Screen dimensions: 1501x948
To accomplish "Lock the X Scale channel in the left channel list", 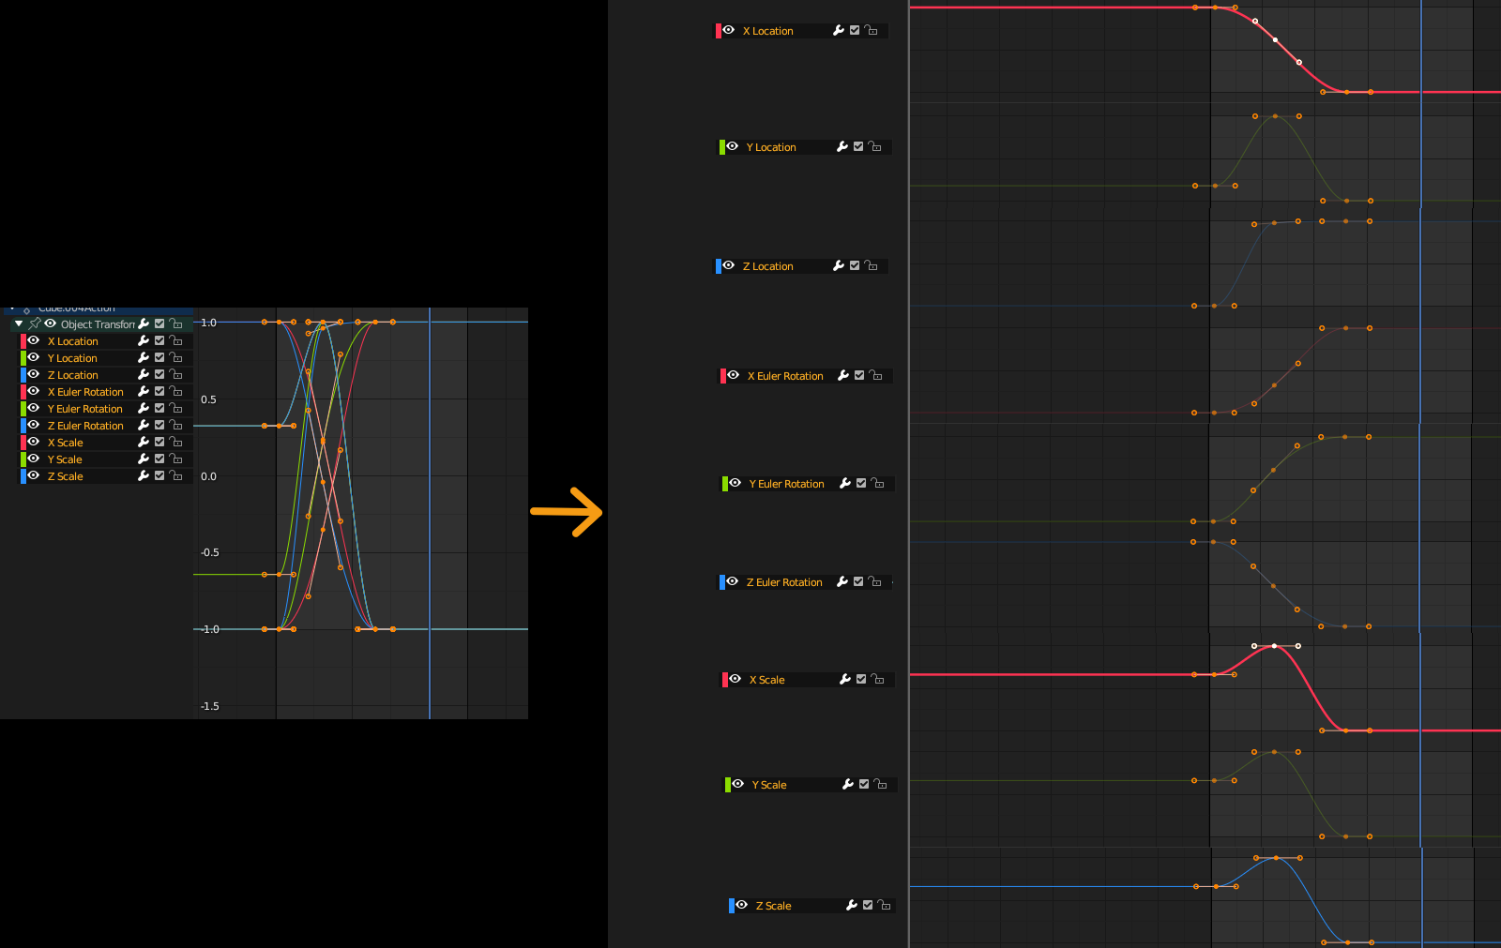I will coord(175,443).
